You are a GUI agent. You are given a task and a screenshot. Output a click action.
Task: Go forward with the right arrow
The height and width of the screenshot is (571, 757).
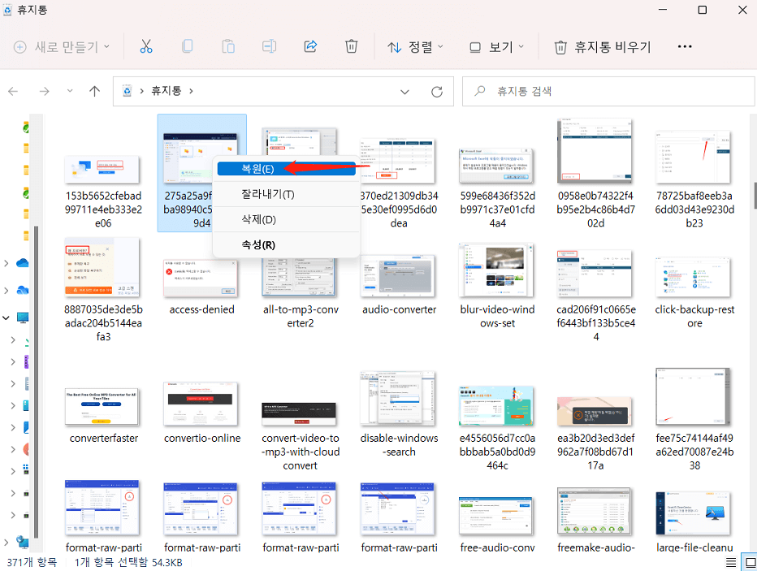[x=44, y=91]
